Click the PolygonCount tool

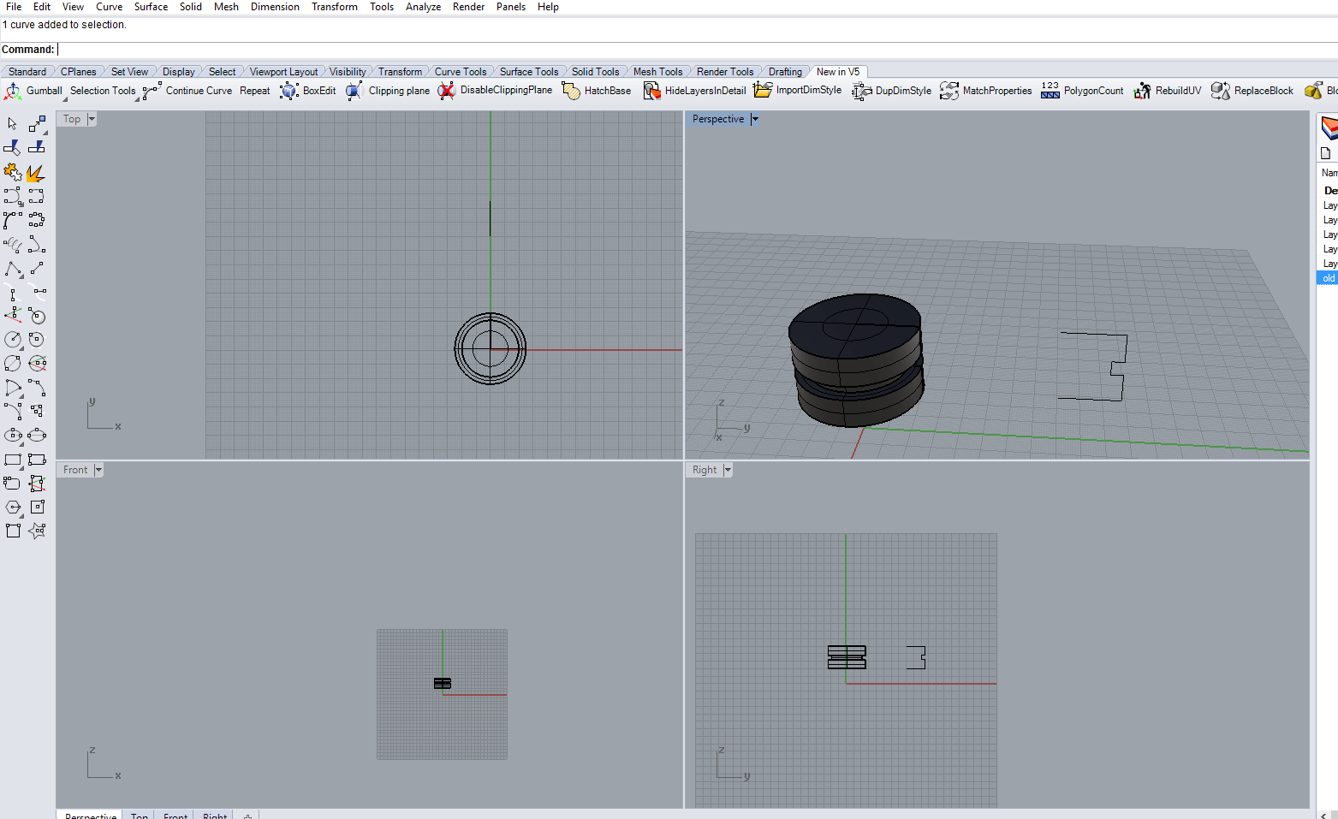tap(1082, 91)
